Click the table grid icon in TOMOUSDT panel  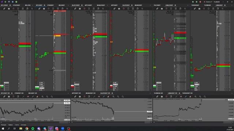(x=213, y=9)
